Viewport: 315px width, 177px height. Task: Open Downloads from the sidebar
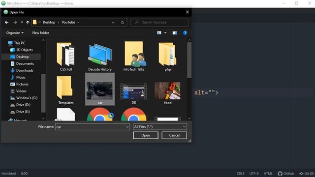(x=25, y=70)
